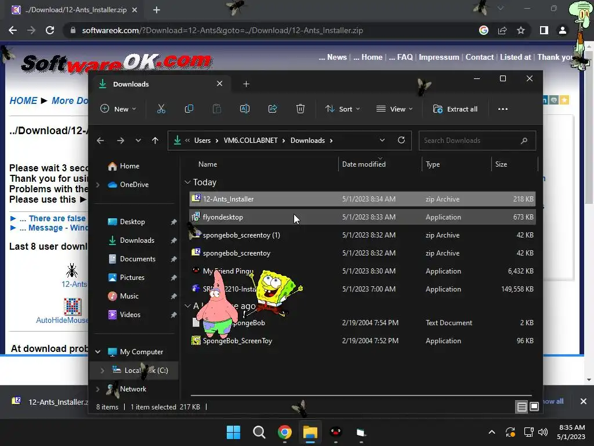Select spongebob_screentoy (1) zip file
The width and height of the screenshot is (594, 446).
click(362, 235)
